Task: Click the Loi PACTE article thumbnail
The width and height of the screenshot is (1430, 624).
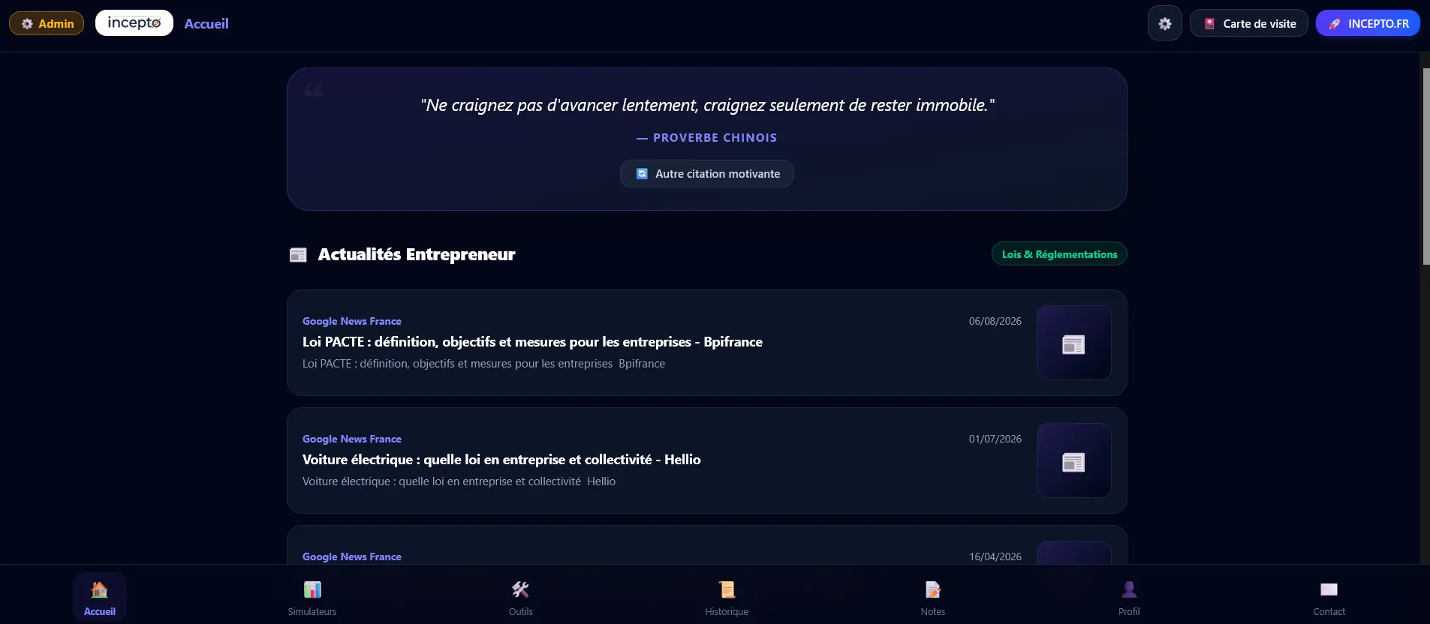Action: (1073, 343)
